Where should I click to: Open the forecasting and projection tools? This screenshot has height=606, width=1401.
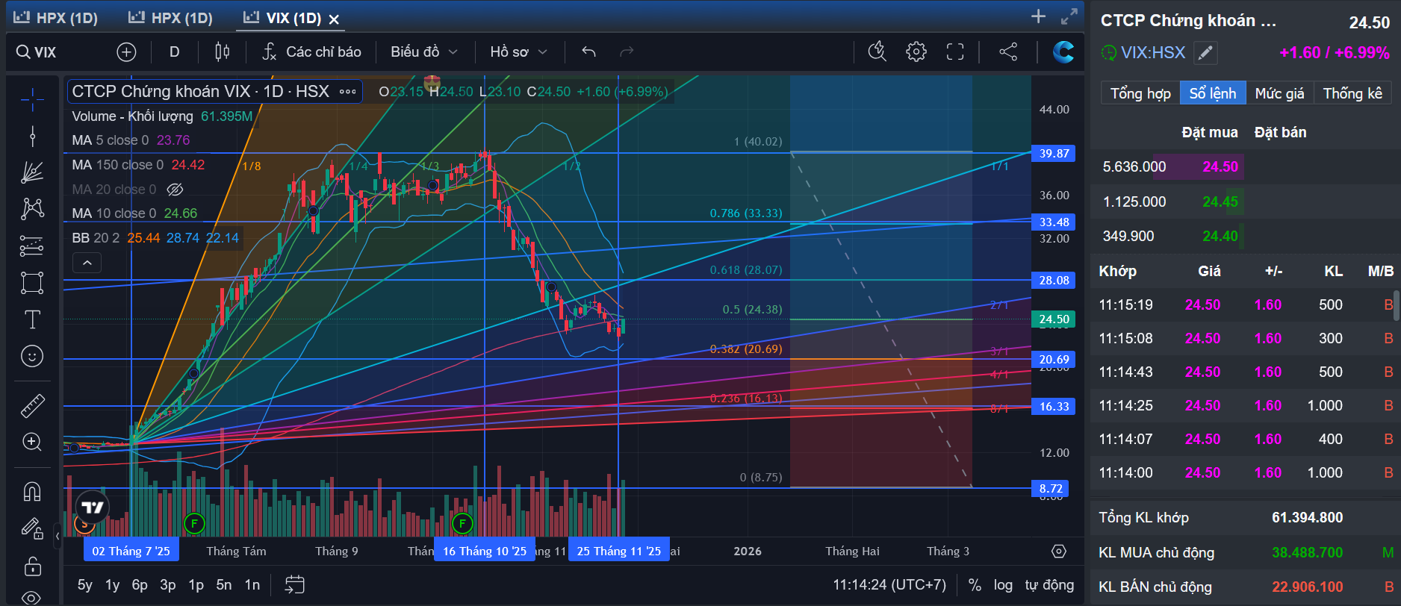[32, 246]
